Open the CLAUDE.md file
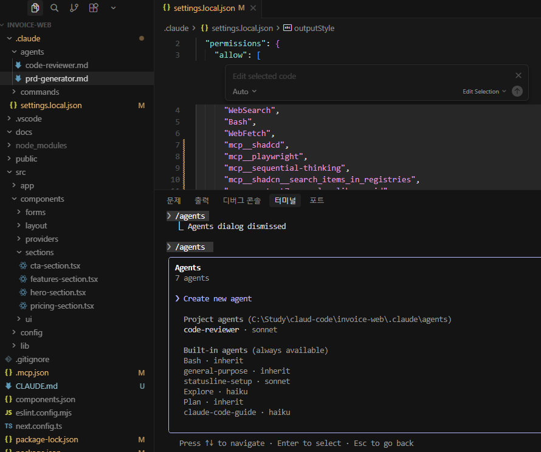 point(36,386)
